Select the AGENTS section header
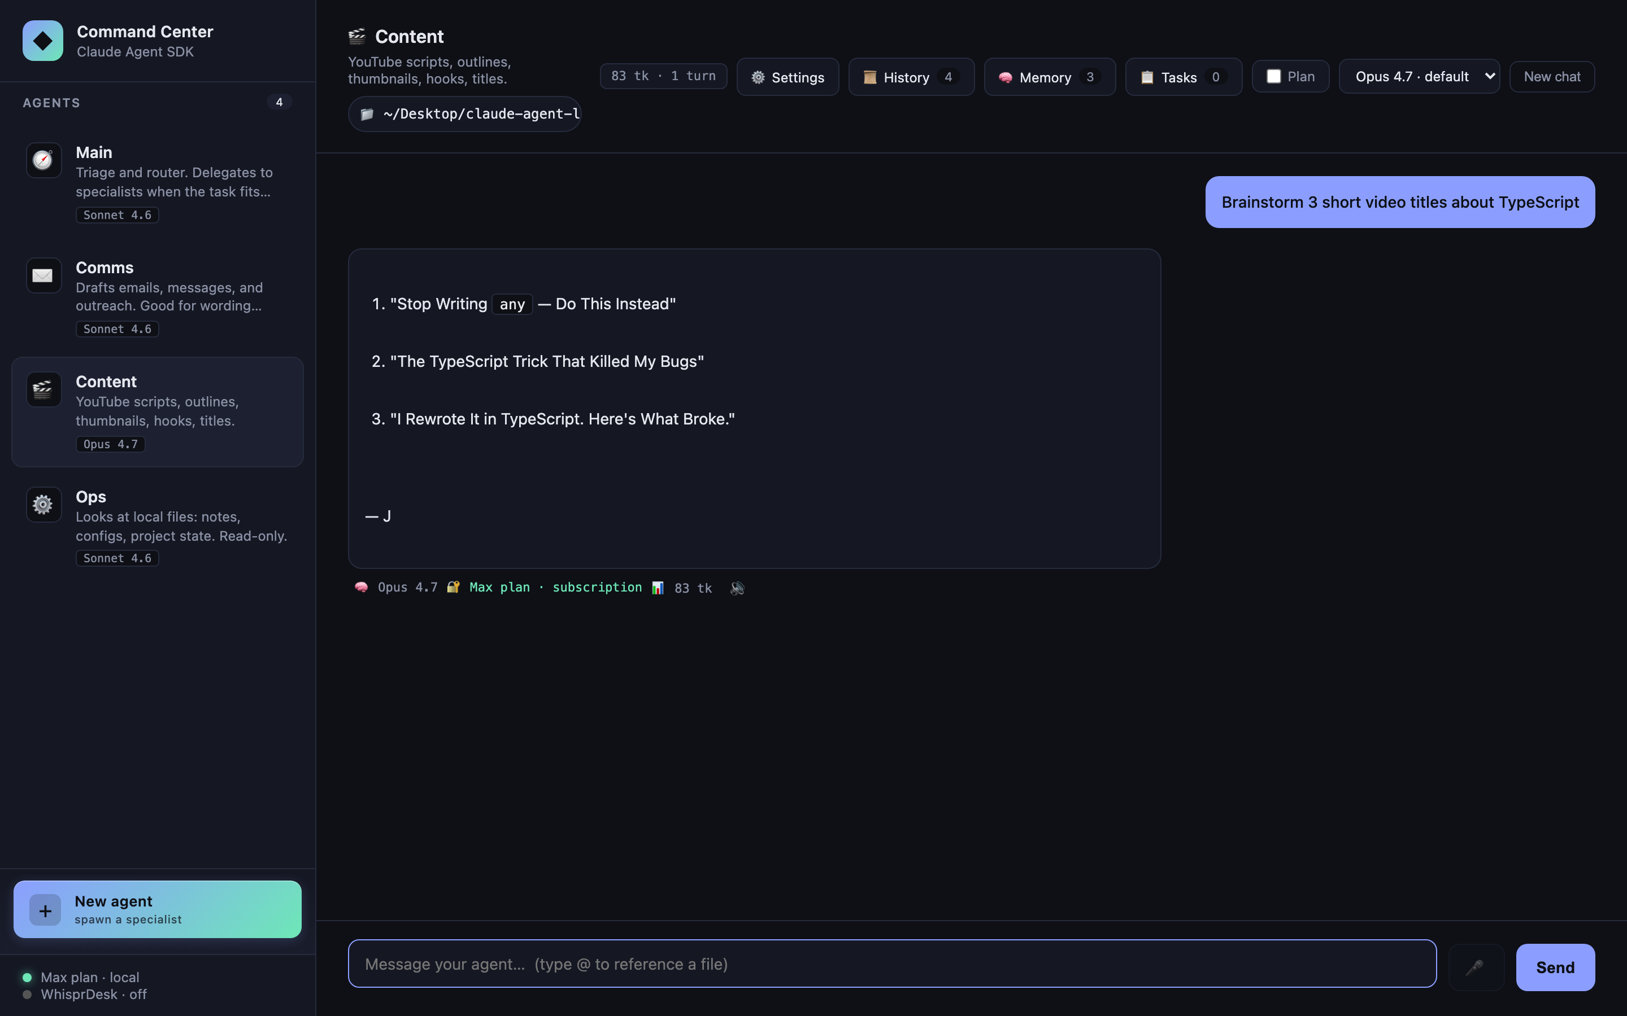Image resolution: width=1627 pixels, height=1016 pixels. (52, 102)
